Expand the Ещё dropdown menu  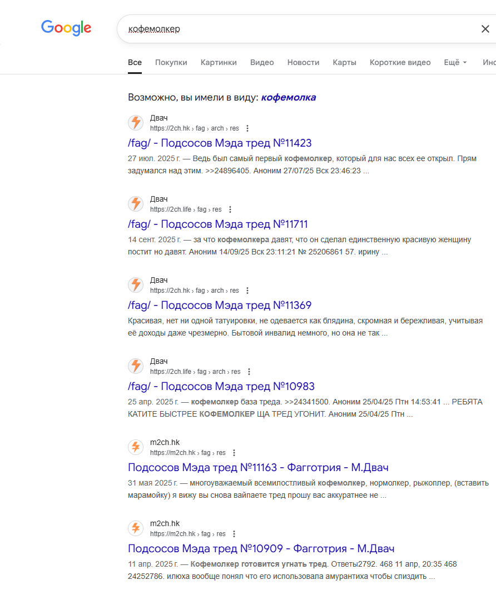455,62
